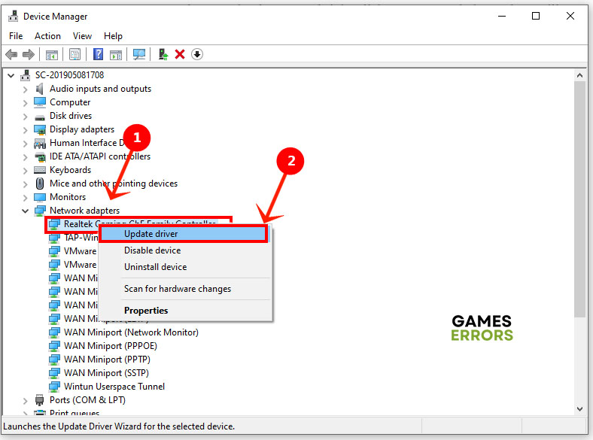Open the Help menu

113,36
